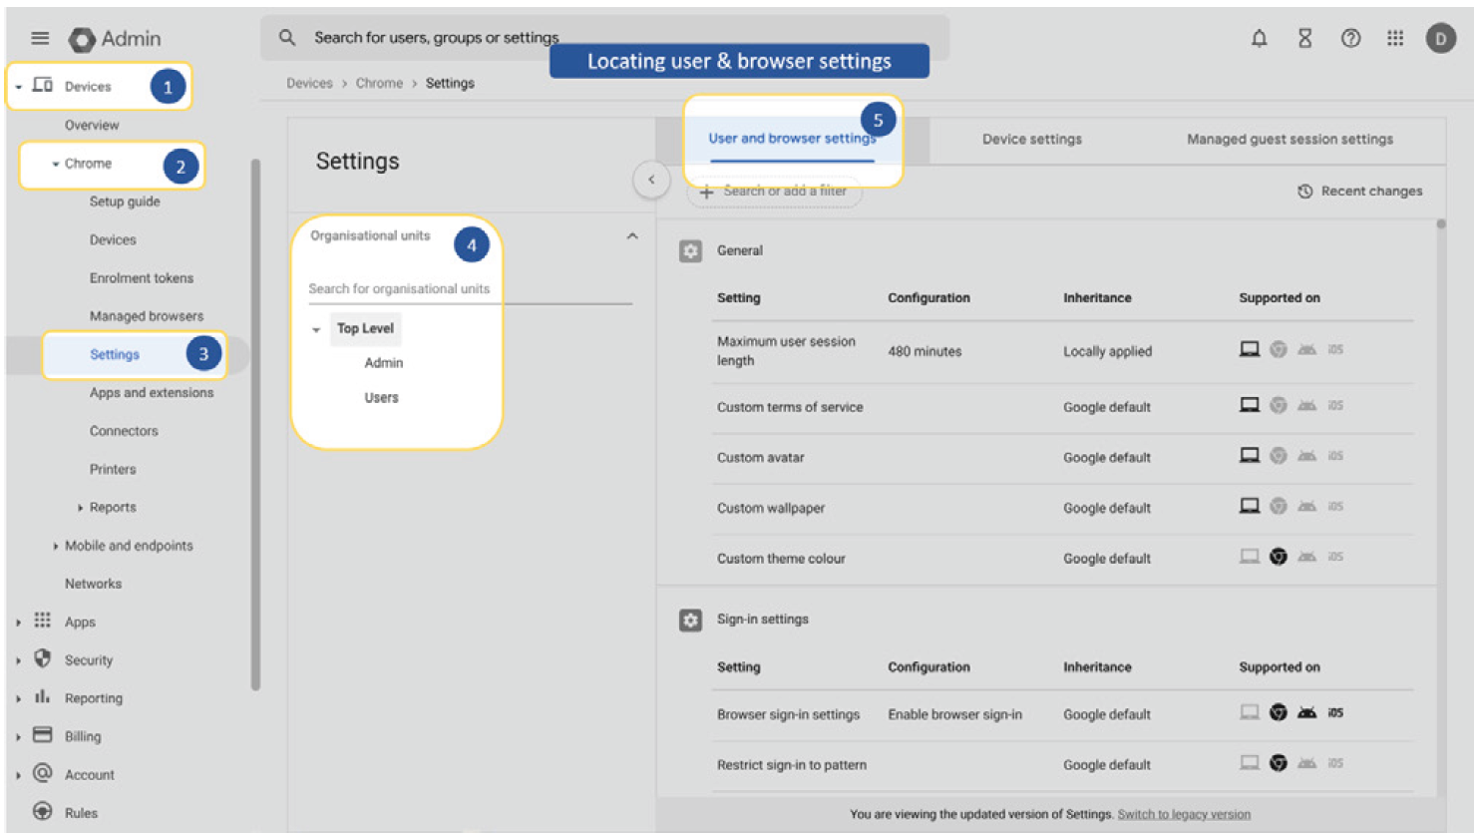This screenshot has width=1479, height=839.
Task: Open Overview in the sidebar
Action: click(x=92, y=125)
